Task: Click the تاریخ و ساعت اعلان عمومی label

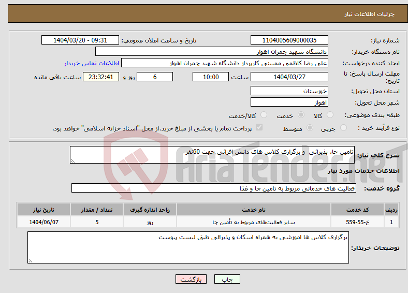Action: 159,40
